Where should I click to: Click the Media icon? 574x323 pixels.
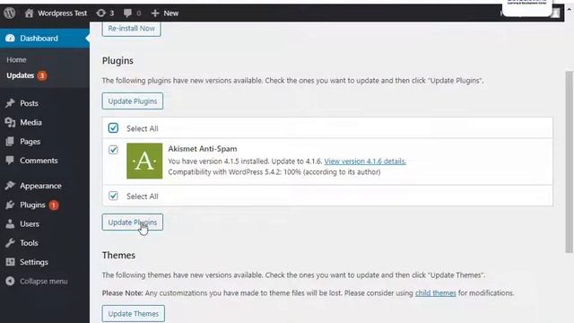click(x=10, y=122)
